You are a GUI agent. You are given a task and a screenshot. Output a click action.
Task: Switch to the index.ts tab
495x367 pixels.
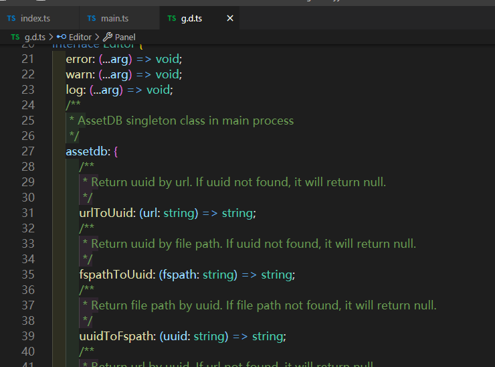point(35,18)
